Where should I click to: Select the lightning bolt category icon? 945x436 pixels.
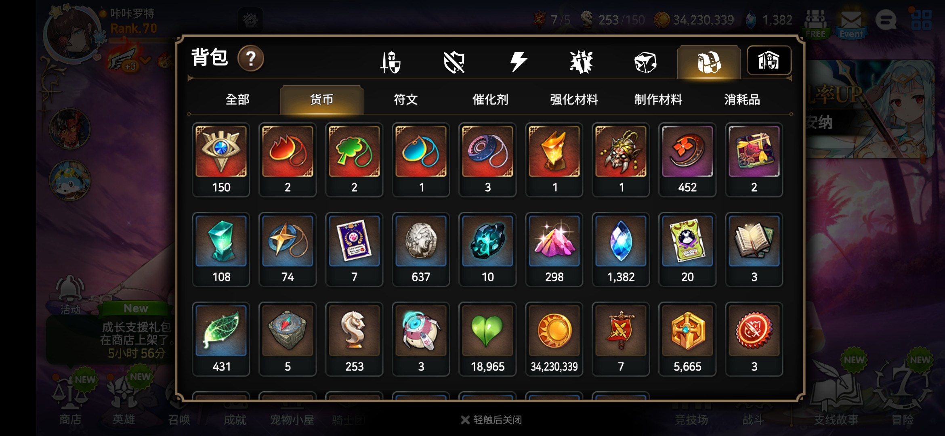pyautogui.click(x=518, y=62)
